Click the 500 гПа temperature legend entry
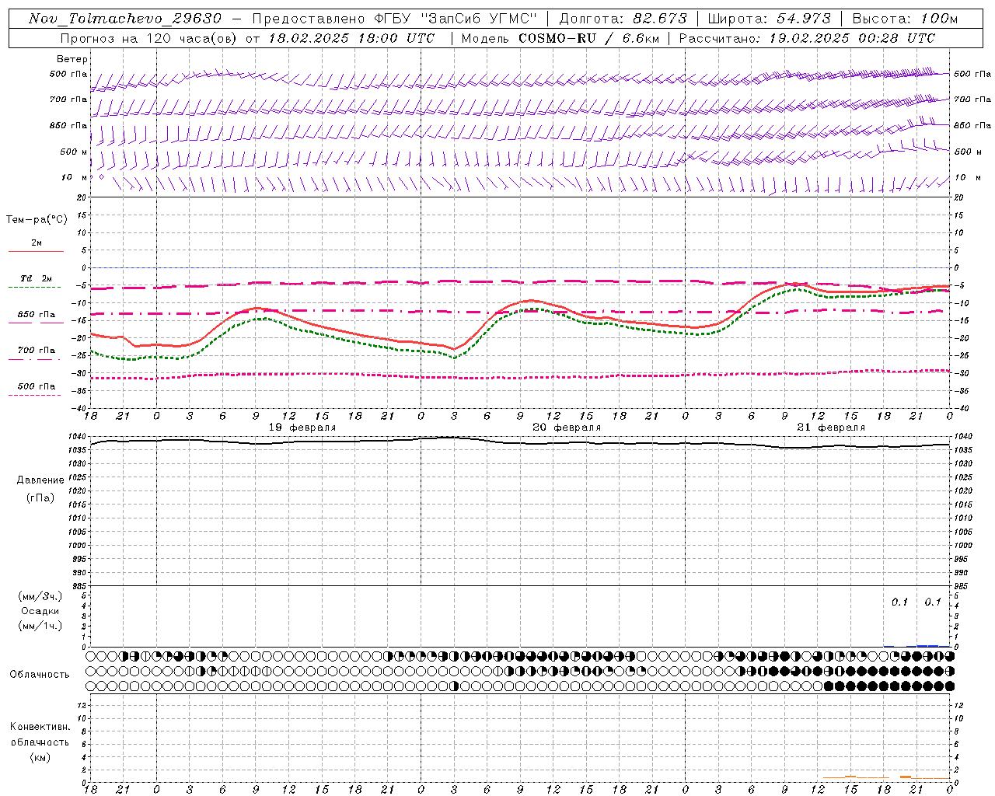The image size is (995, 796). tap(37, 386)
